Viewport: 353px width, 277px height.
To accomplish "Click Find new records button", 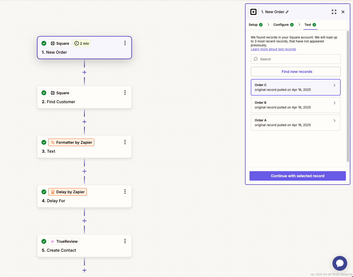I will [296, 72].
